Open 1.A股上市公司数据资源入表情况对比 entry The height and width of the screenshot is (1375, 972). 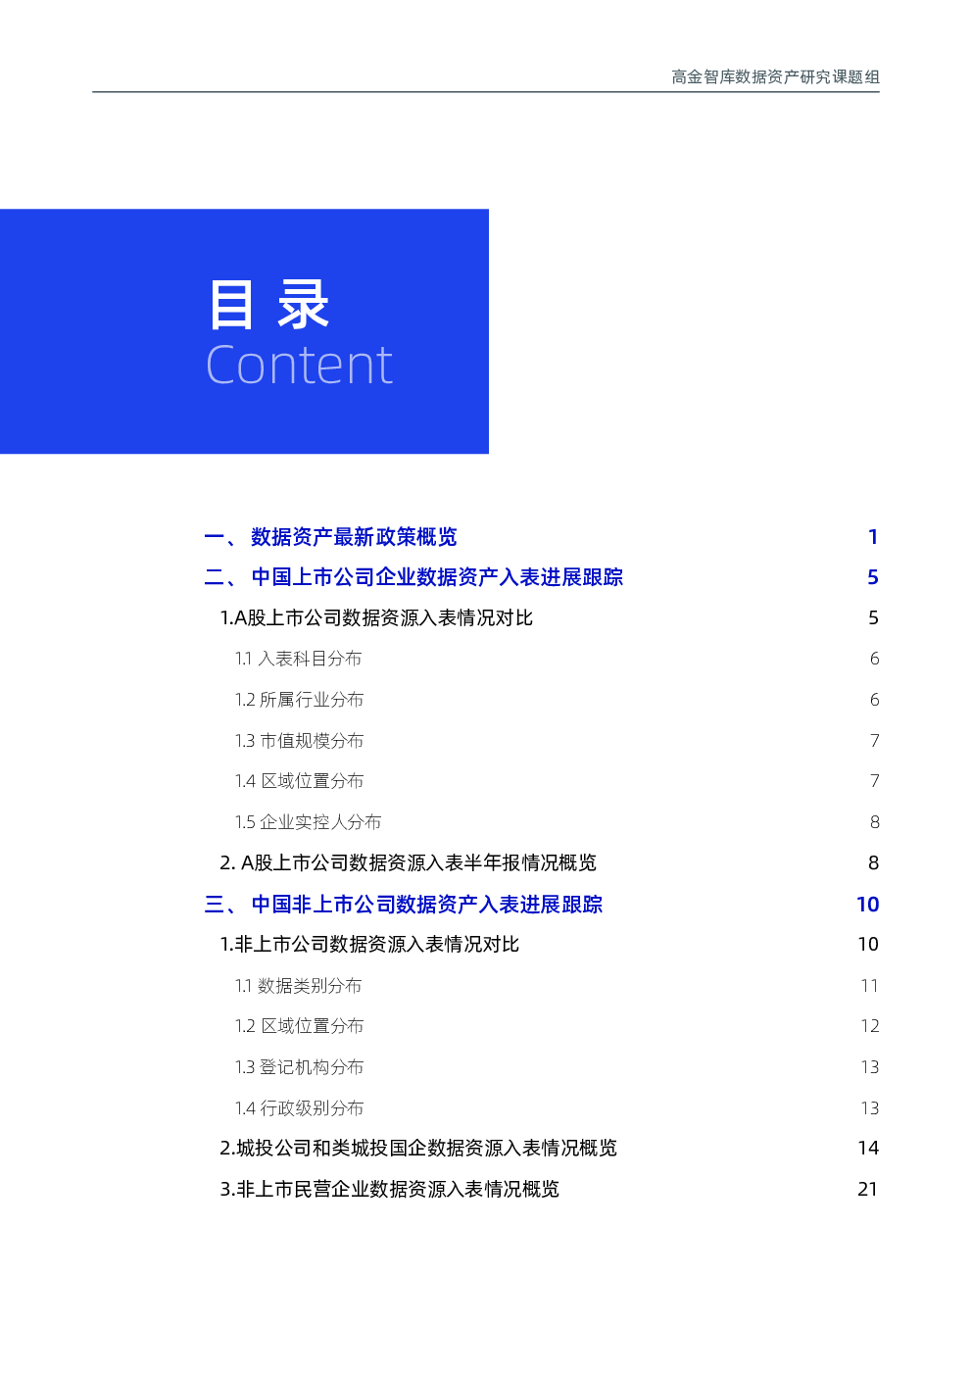tap(376, 618)
